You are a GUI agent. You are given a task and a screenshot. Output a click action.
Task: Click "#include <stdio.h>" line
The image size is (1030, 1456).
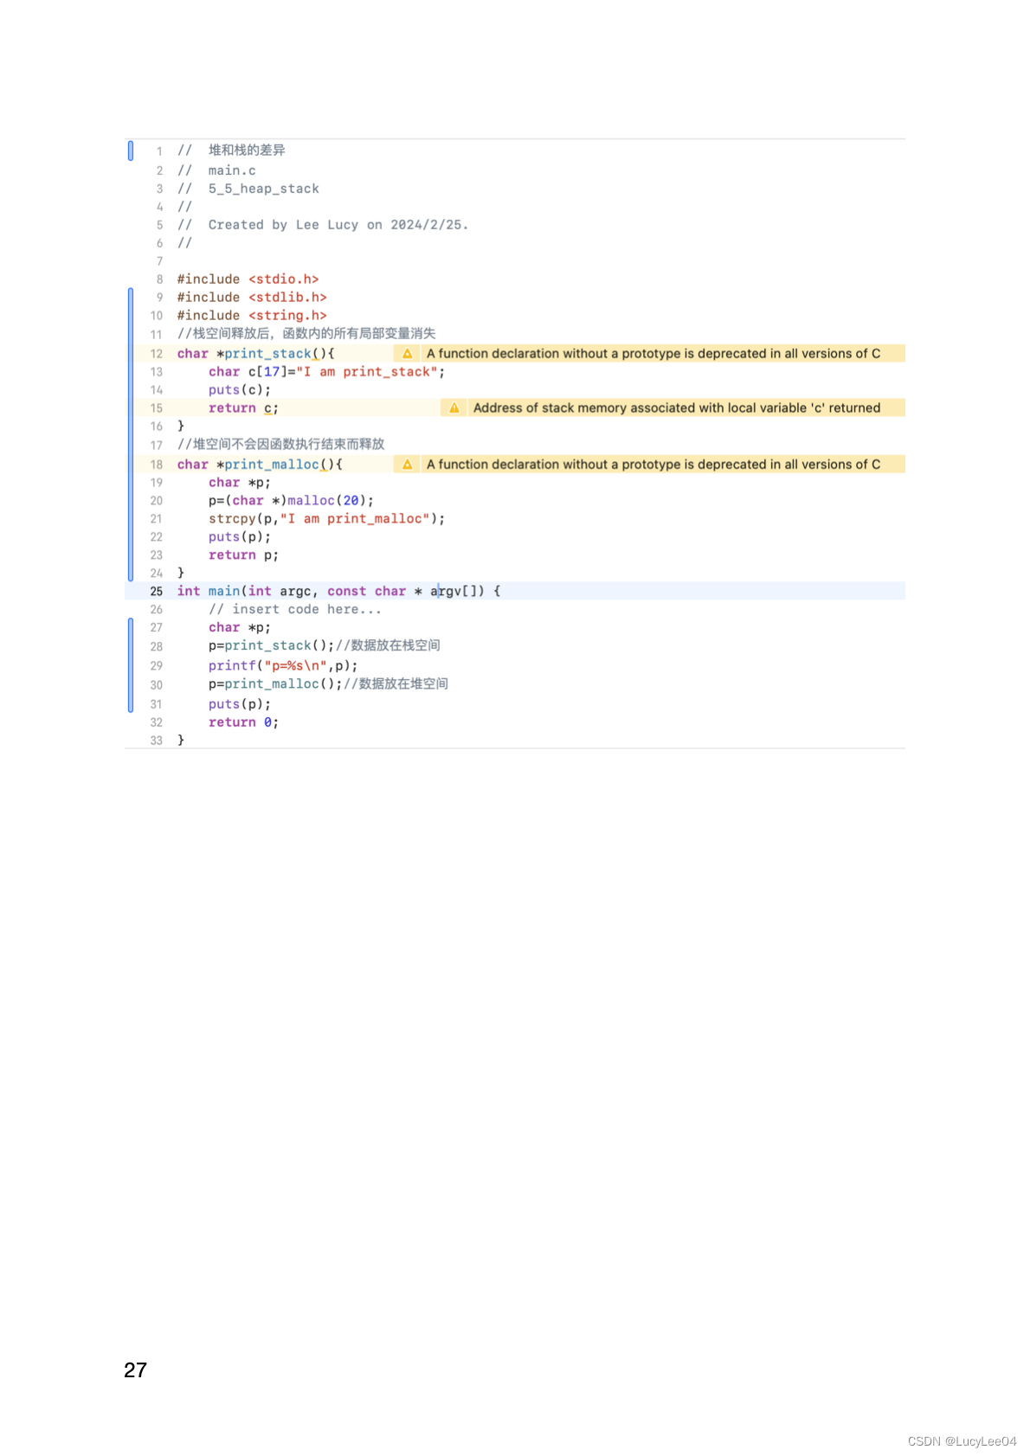tap(248, 279)
